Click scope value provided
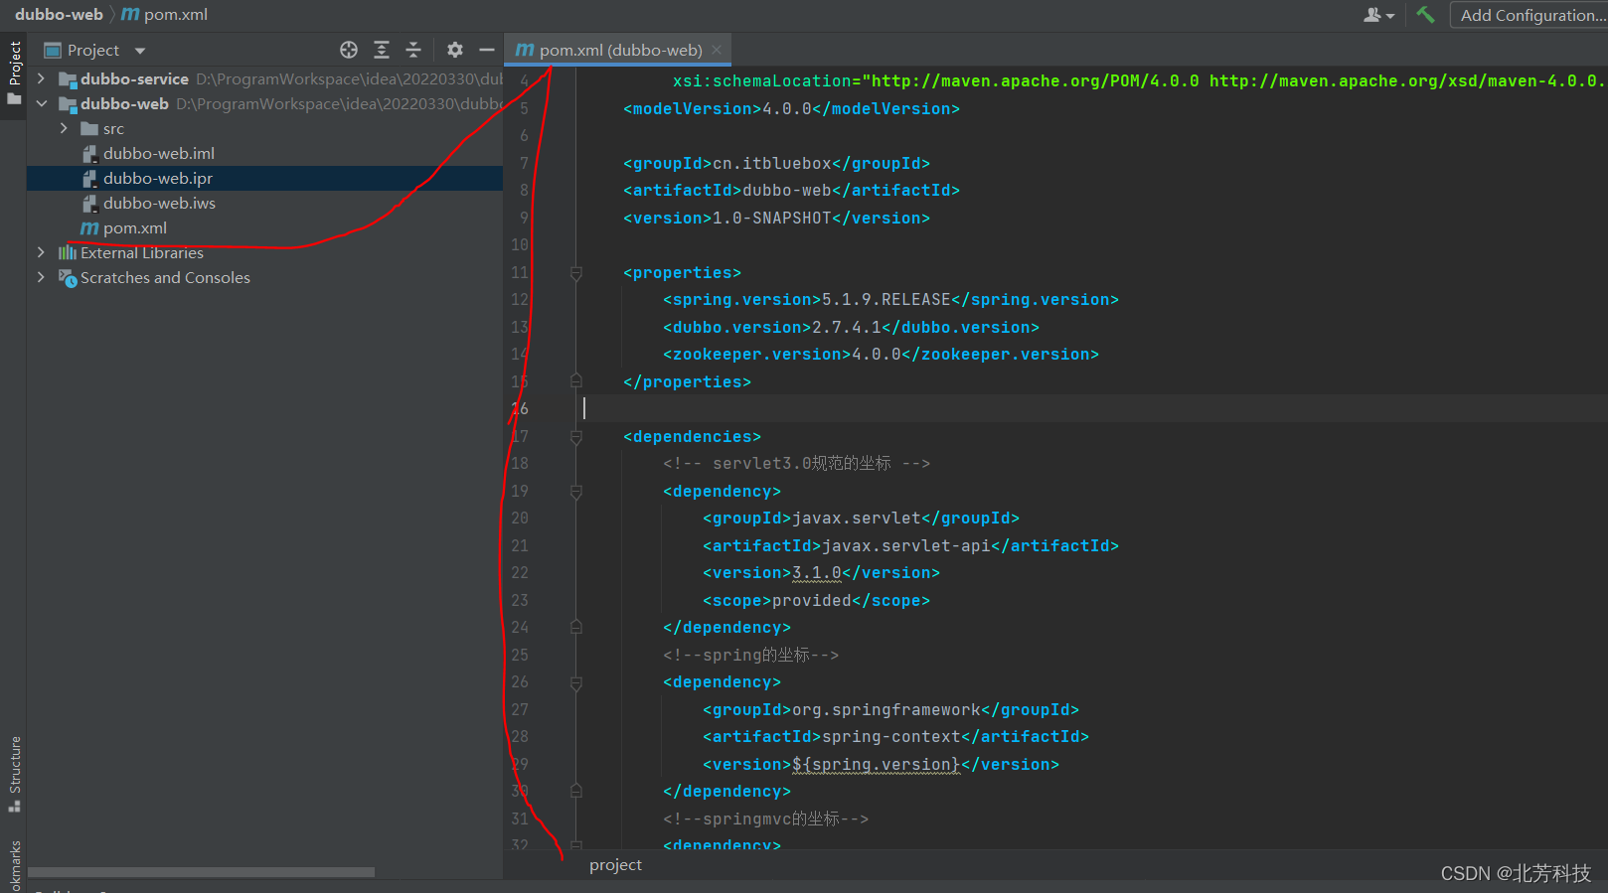 pyautogui.click(x=811, y=601)
